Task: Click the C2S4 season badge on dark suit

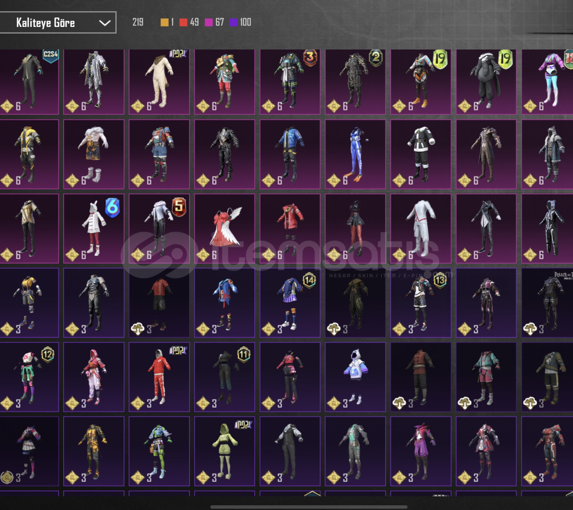Action: pos(51,55)
